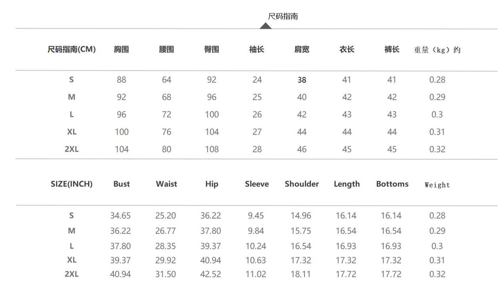Screen dimensions: 498x297
Task: Click the 臀围 column header
Action: [212, 49]
